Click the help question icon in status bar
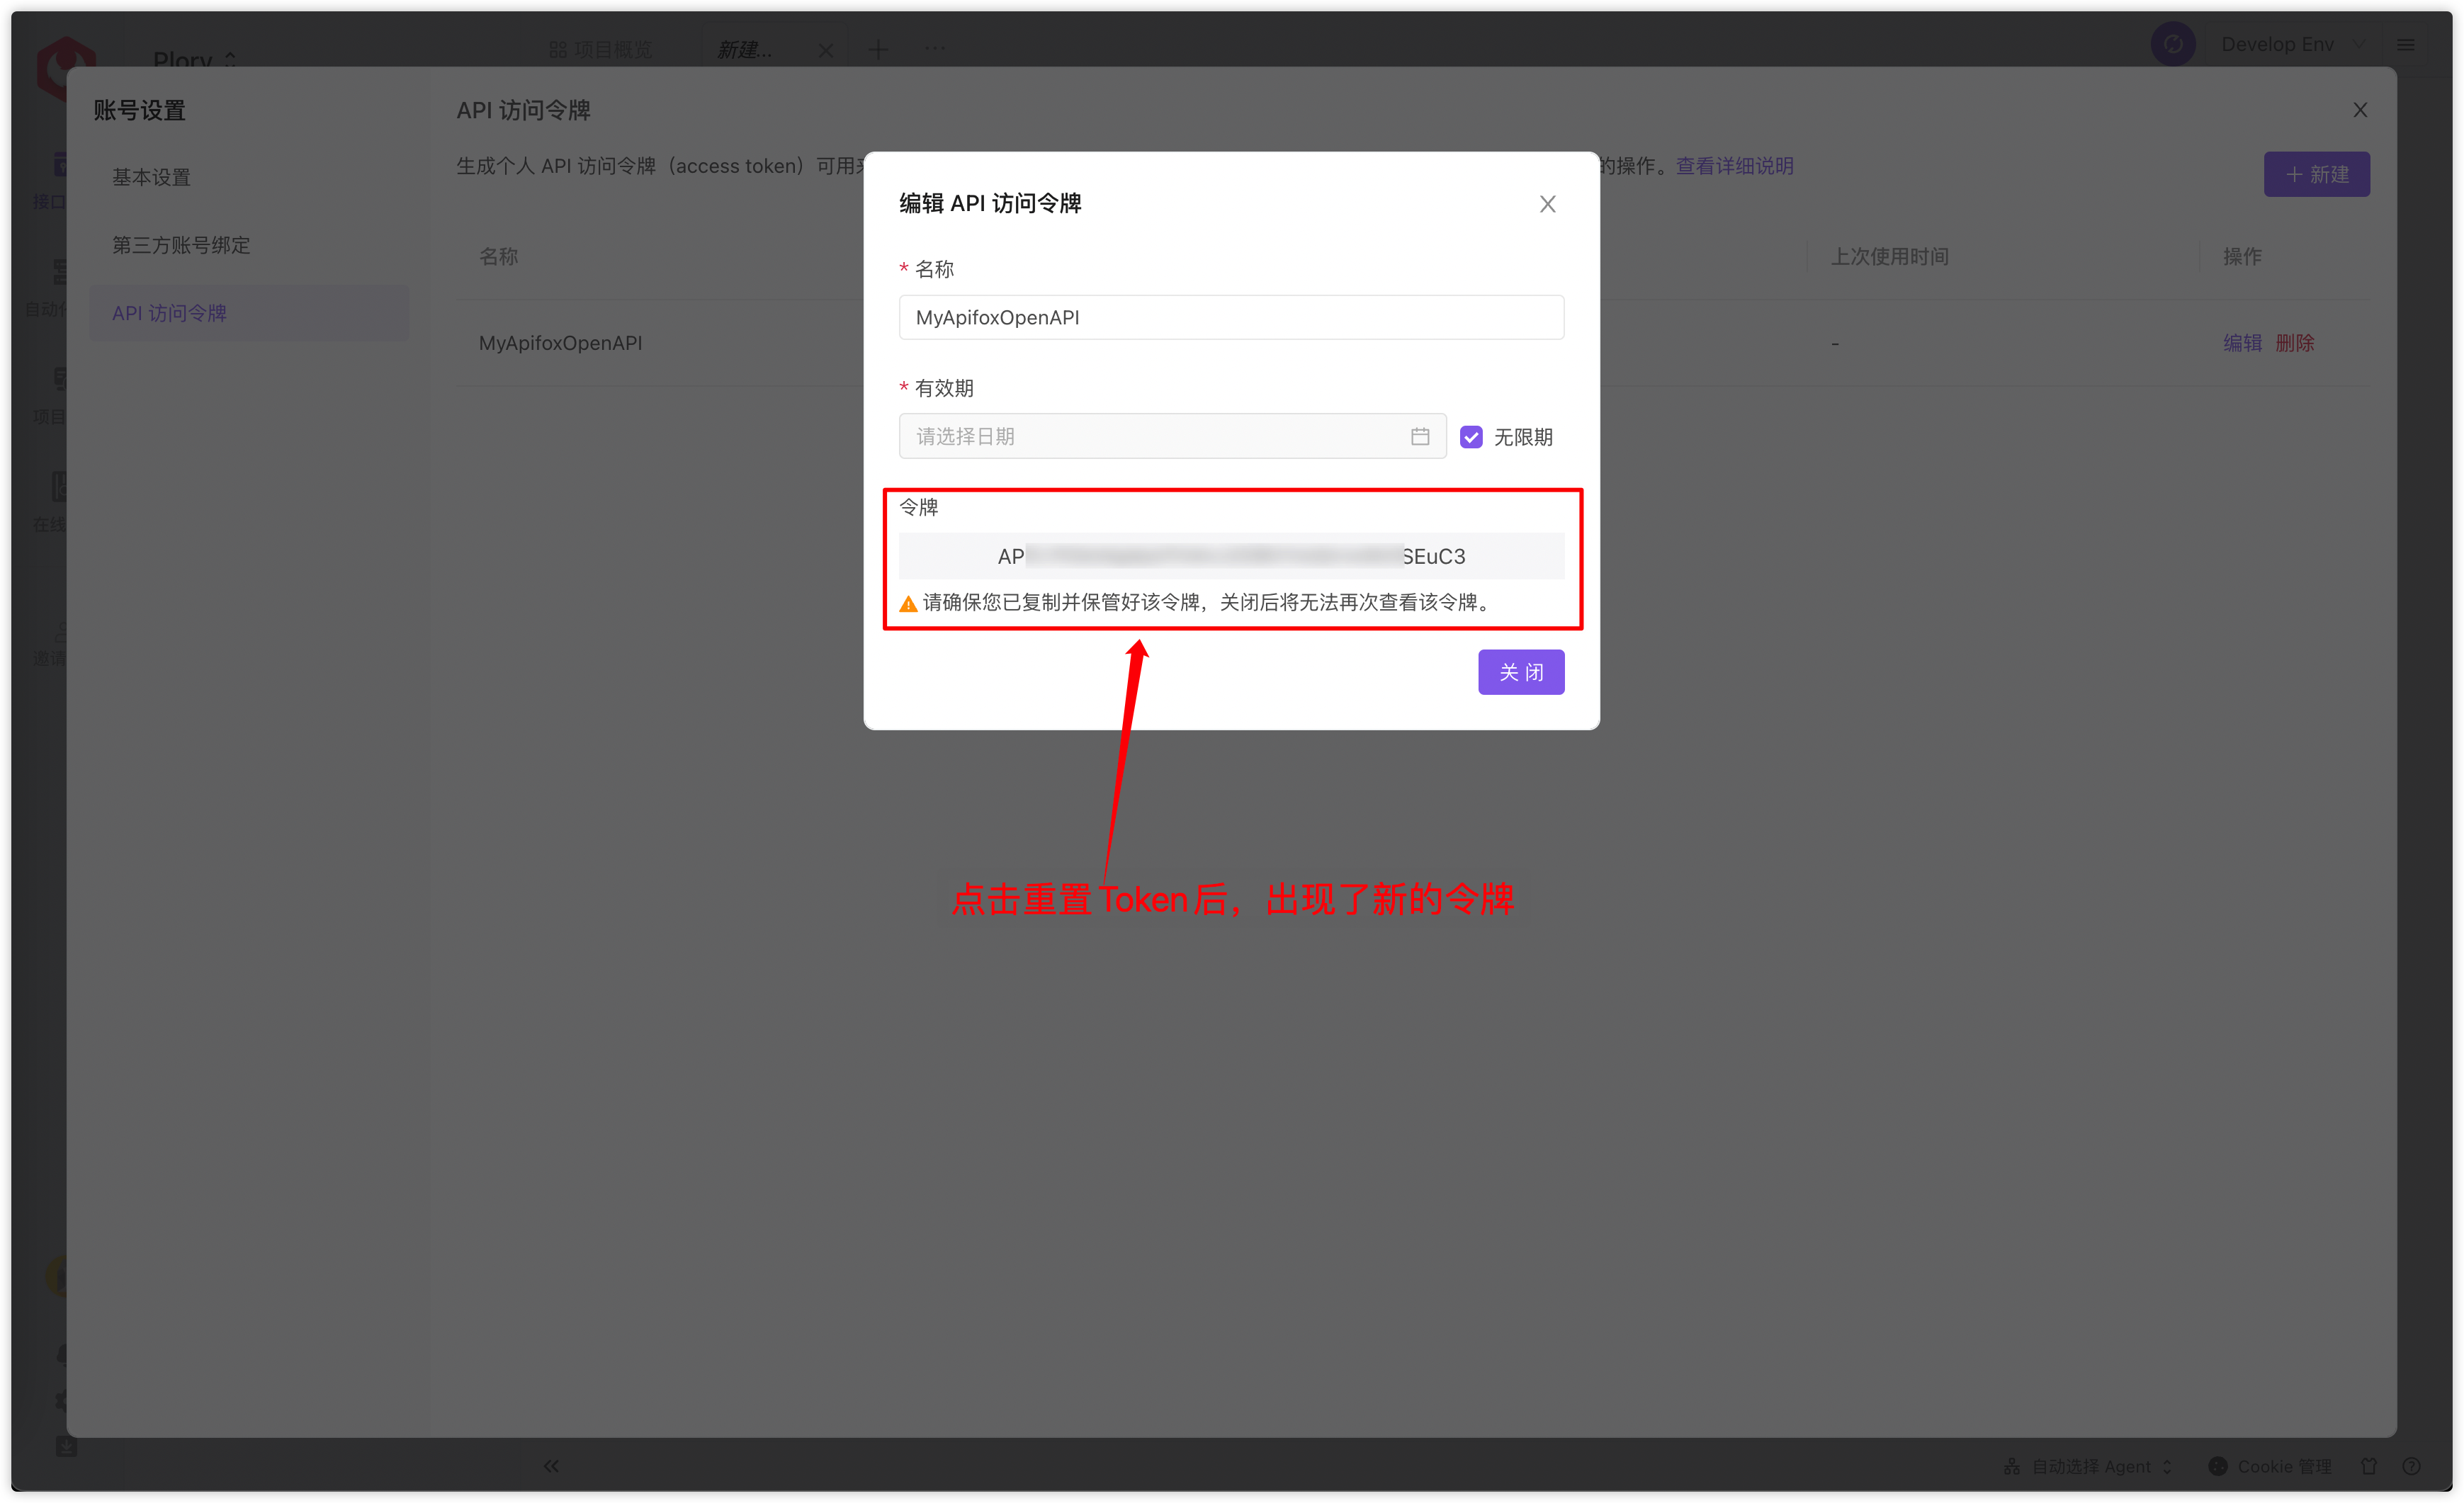The height and width of the screenshot is (1503, 2464). [2411, 1466]
